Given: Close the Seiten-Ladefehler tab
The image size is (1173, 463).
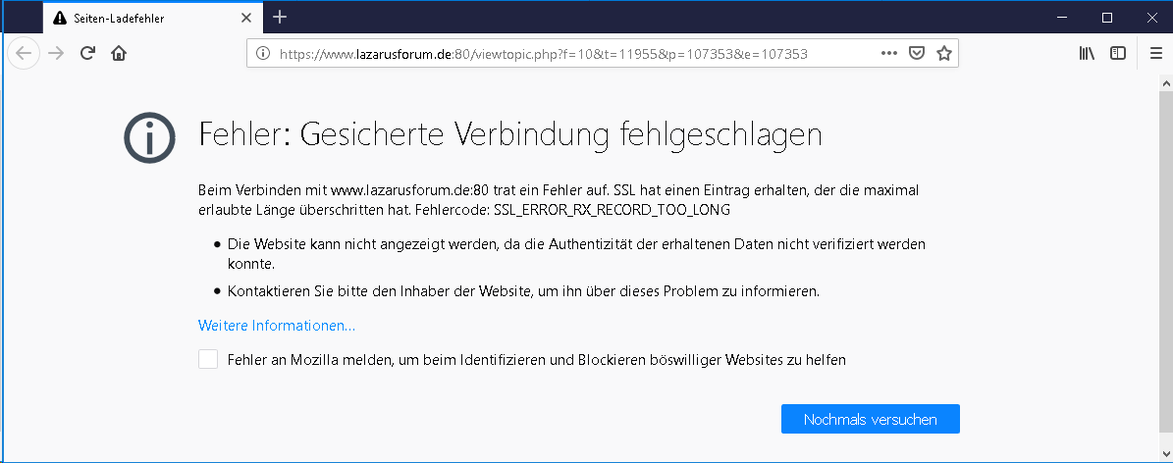Looking at the screenshot, I should point(247,18).
